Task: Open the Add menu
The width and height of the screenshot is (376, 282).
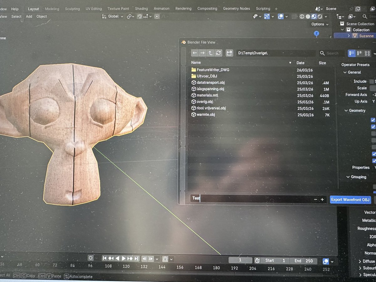Action: (29, 16)
